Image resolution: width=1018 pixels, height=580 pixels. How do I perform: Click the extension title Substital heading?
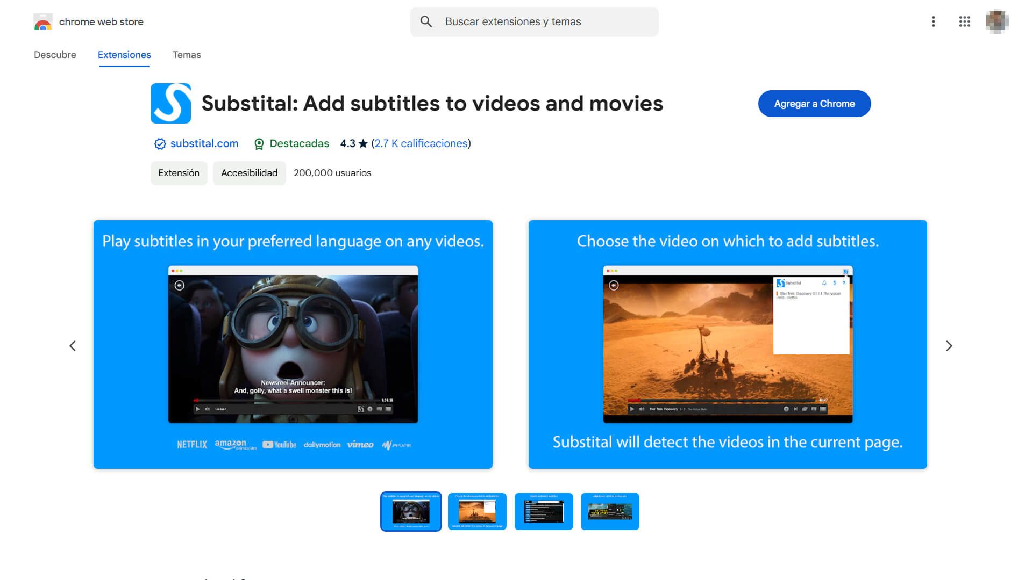tap(432, 104)
